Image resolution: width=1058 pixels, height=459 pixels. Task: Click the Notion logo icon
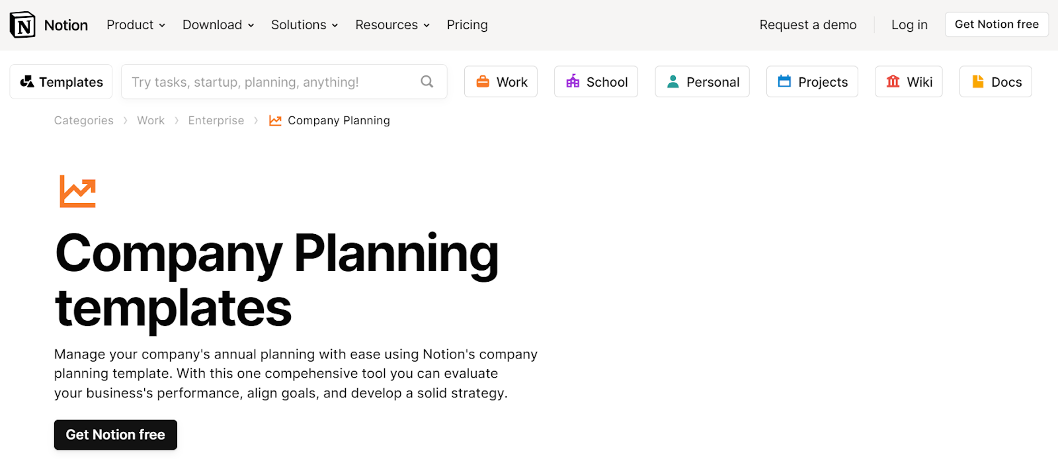22,25
